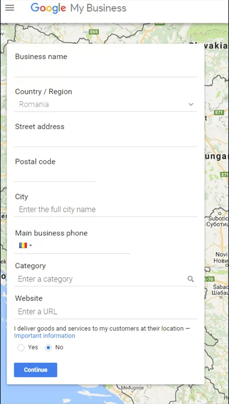The height and width of the screenshot is (404, 229).
Task: Click the City name input field
Action: tap(106, 210)
